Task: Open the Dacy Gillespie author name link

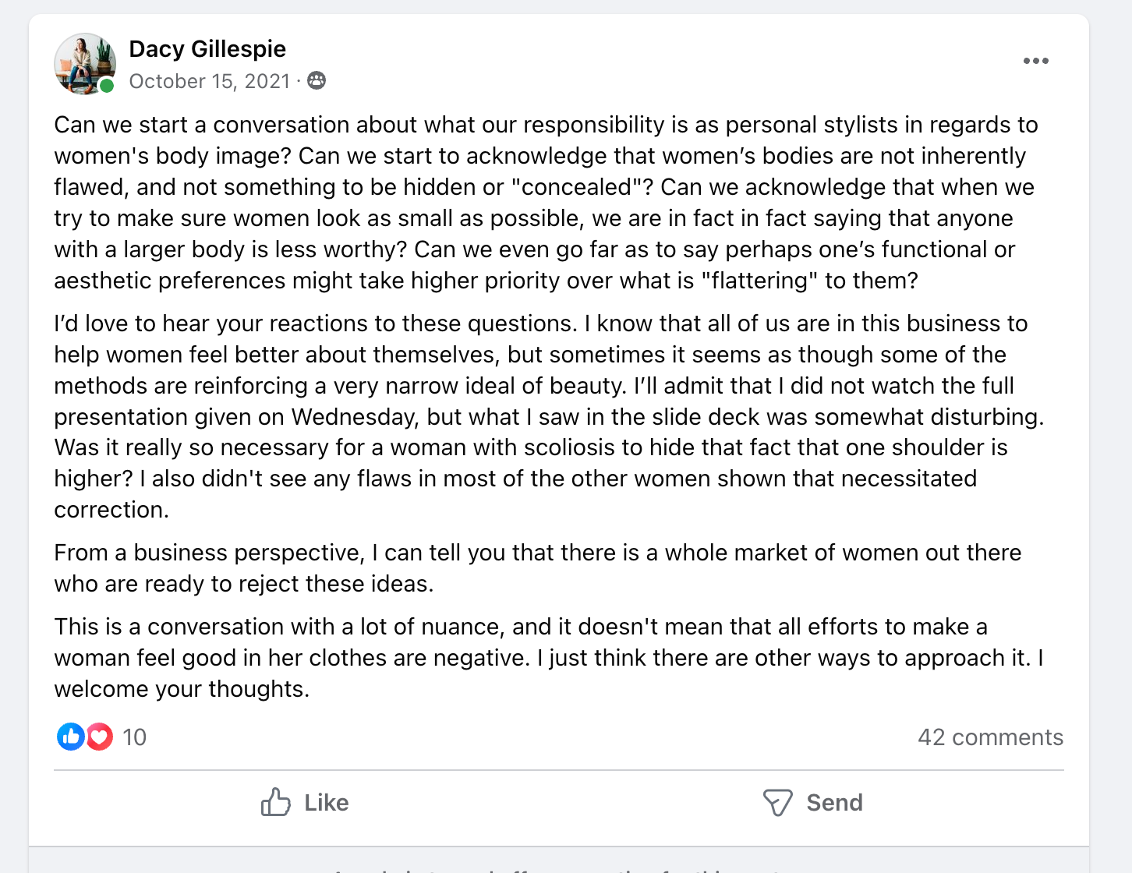Action: 207,49
